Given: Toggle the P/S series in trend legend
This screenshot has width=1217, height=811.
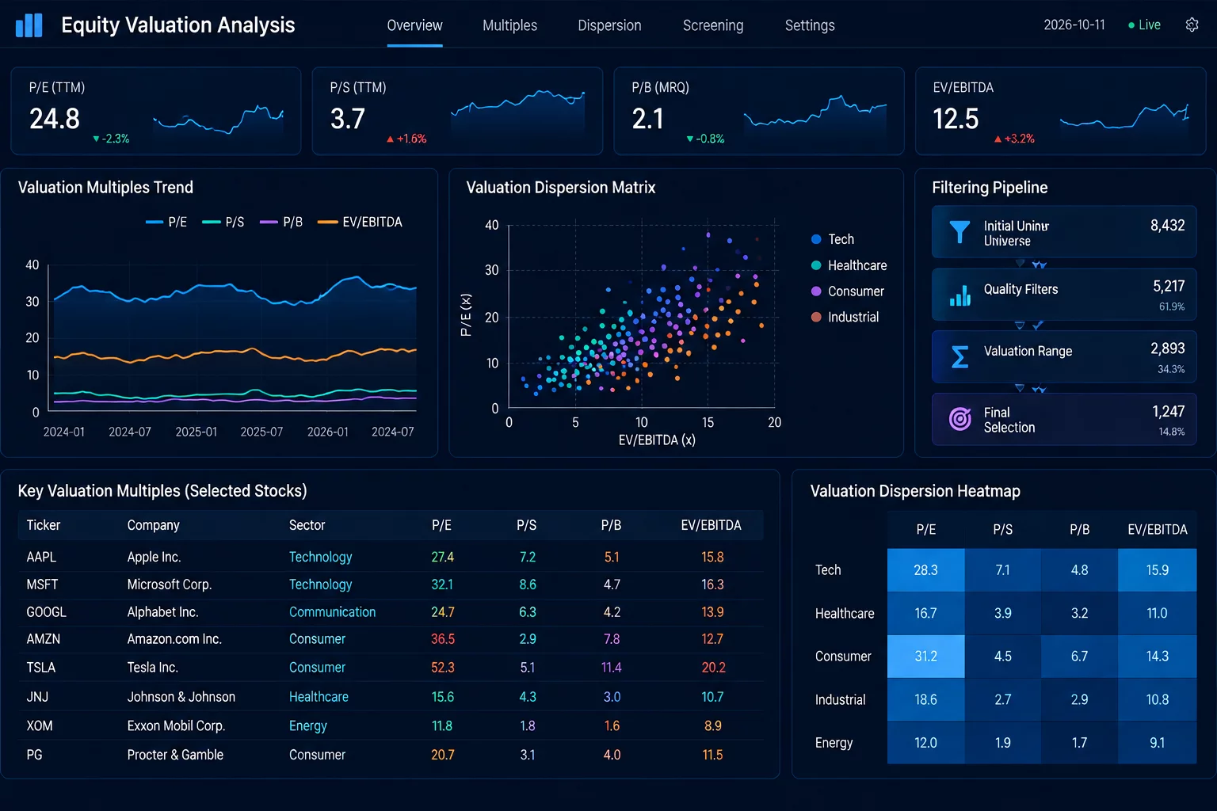Looking at the screenshot, I should 223,223.
